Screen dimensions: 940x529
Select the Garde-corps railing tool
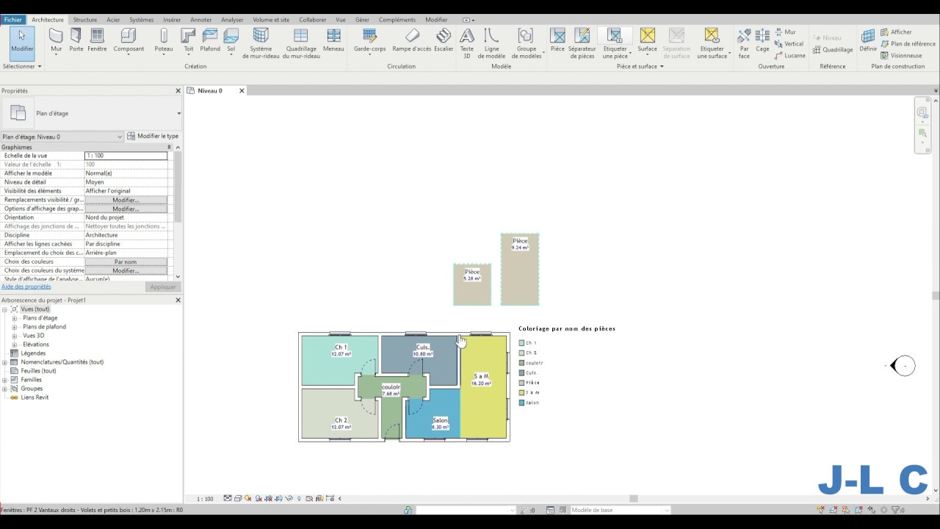(x=369, y=40)
